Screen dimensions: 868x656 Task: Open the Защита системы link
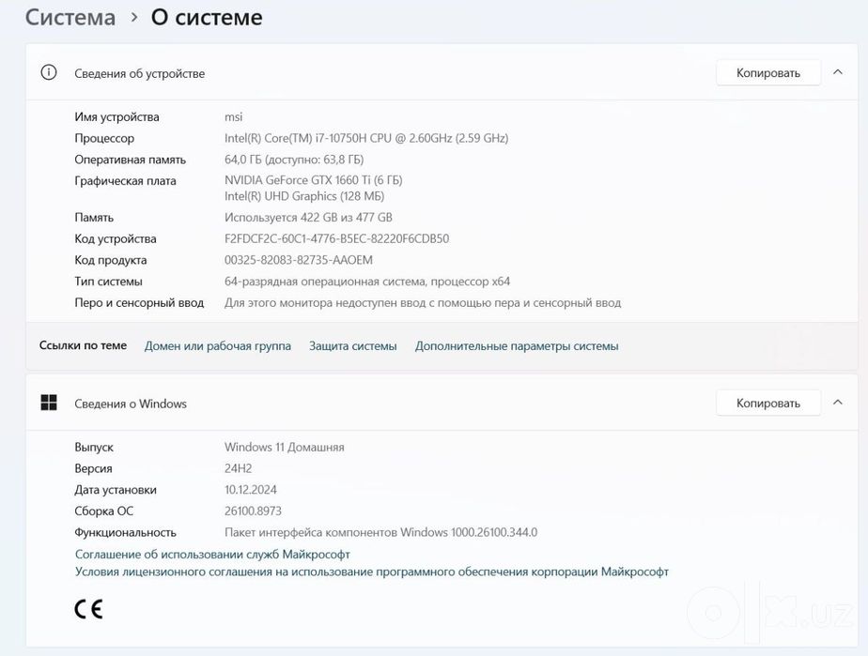(352, 345)
